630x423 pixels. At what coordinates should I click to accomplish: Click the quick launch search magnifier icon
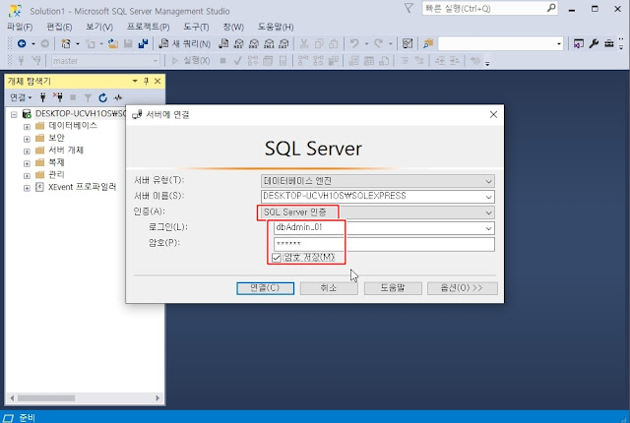pyautogui.click(x=551, y=8)
